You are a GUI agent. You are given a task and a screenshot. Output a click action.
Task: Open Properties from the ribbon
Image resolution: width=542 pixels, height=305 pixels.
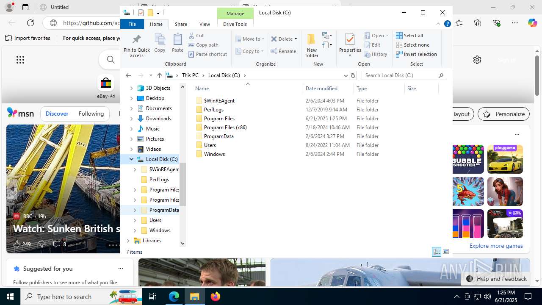350,45
